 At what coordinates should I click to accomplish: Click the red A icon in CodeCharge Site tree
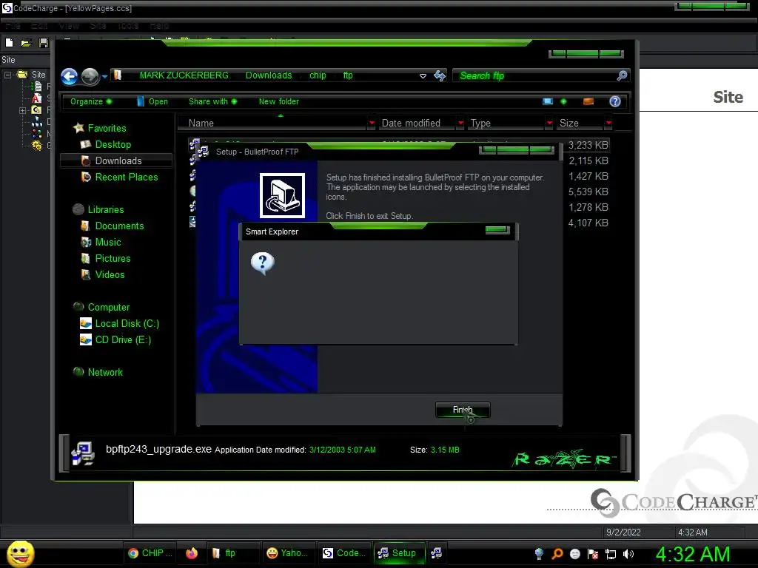click(x=36, y=98)
